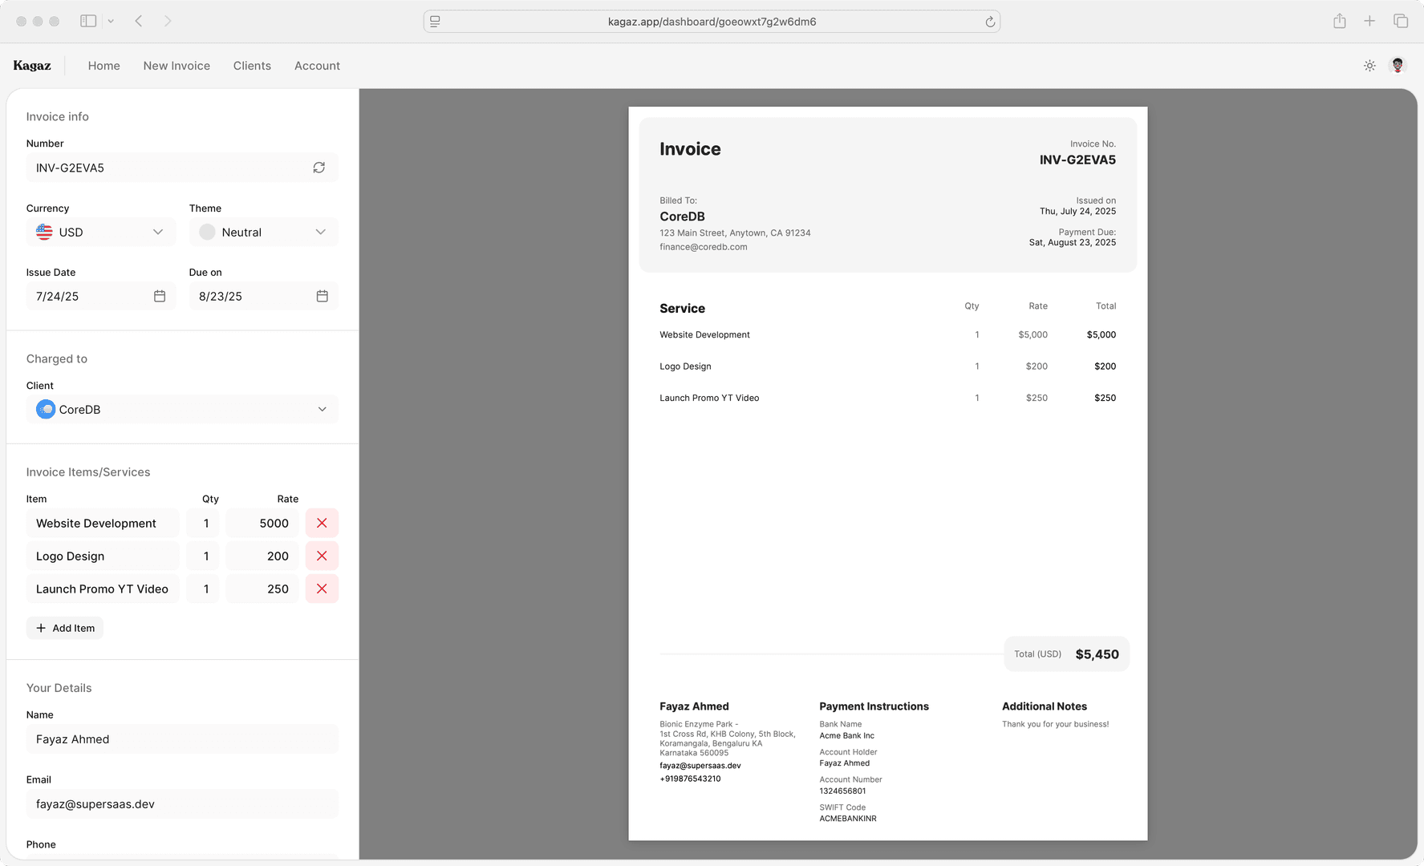Edit the Fayaz Ahmed name field
This screenshot has height=866, width=1424.
(182, 739)
